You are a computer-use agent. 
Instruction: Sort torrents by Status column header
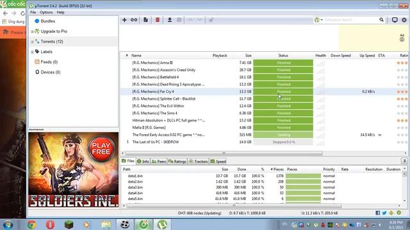click(x=283, y=56)
